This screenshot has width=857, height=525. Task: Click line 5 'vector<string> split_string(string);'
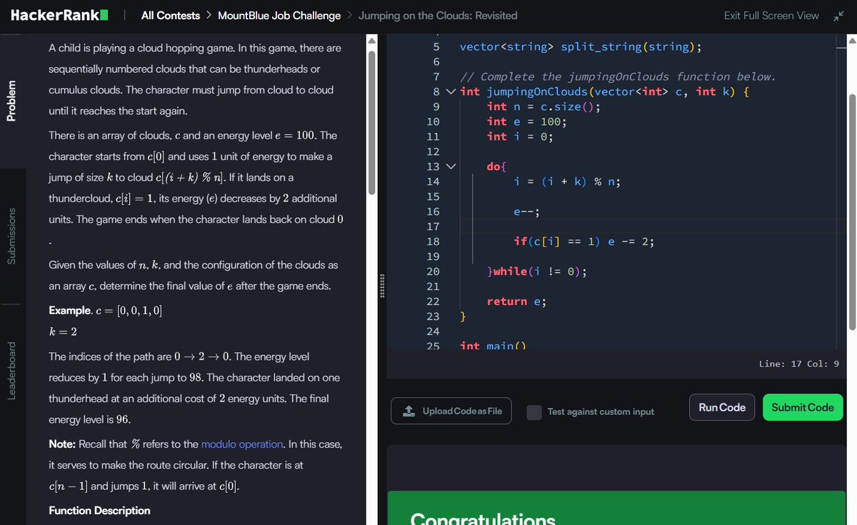(x=581, y=46)
